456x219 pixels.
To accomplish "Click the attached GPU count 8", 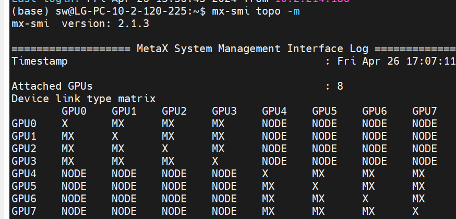I will pyautogui.click(x=340, y=86).
